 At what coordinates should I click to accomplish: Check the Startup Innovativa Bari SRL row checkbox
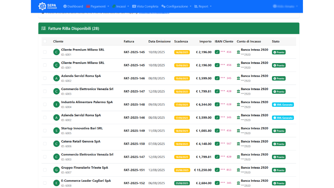(45, 131)
